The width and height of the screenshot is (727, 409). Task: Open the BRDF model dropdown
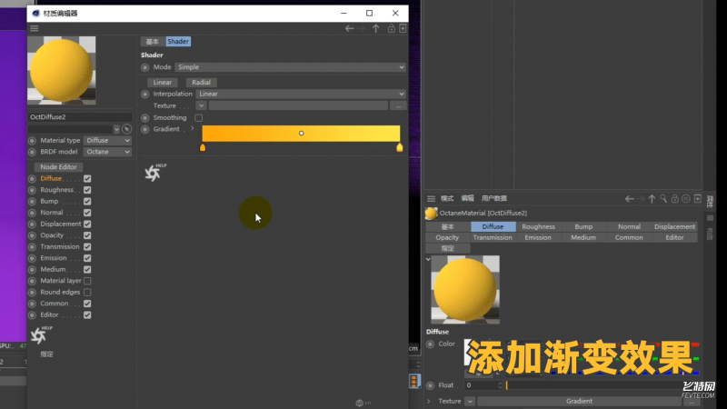(107, 152)
